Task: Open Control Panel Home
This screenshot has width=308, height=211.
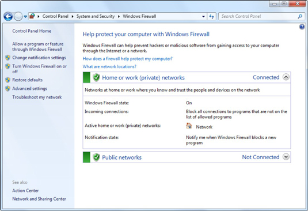Action: 32,31
